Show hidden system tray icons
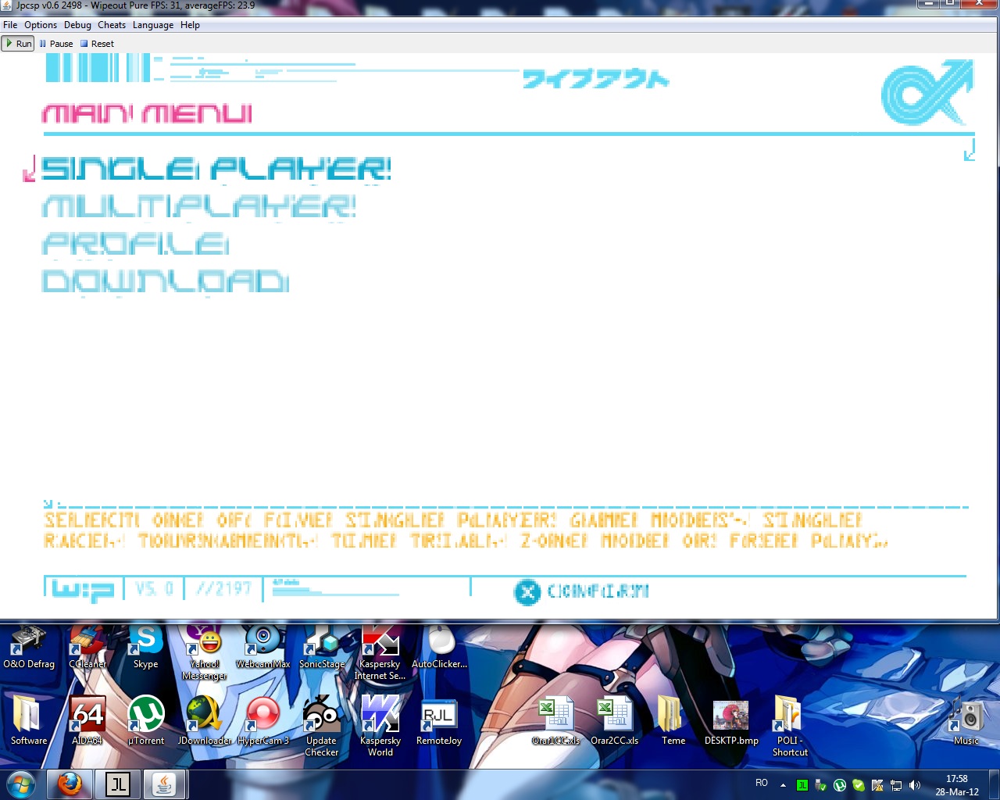This screenshot has height=800, width=1000. point(783,785)
